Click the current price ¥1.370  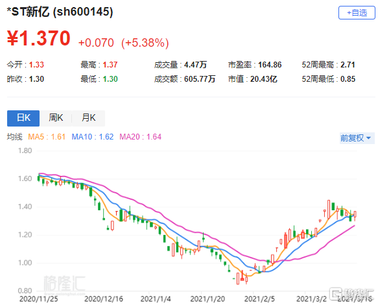[39, 38]
